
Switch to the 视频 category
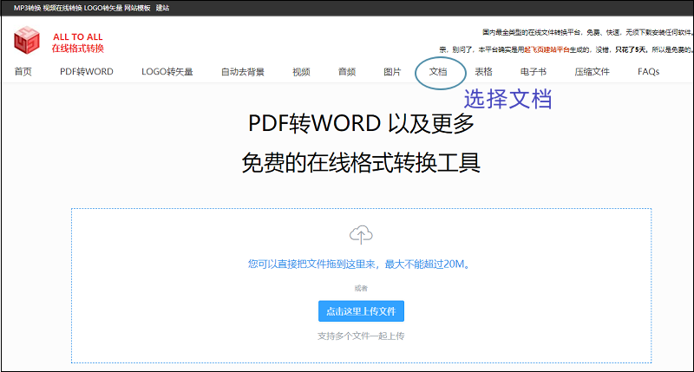pyautogui.click(x=301, y=72)
